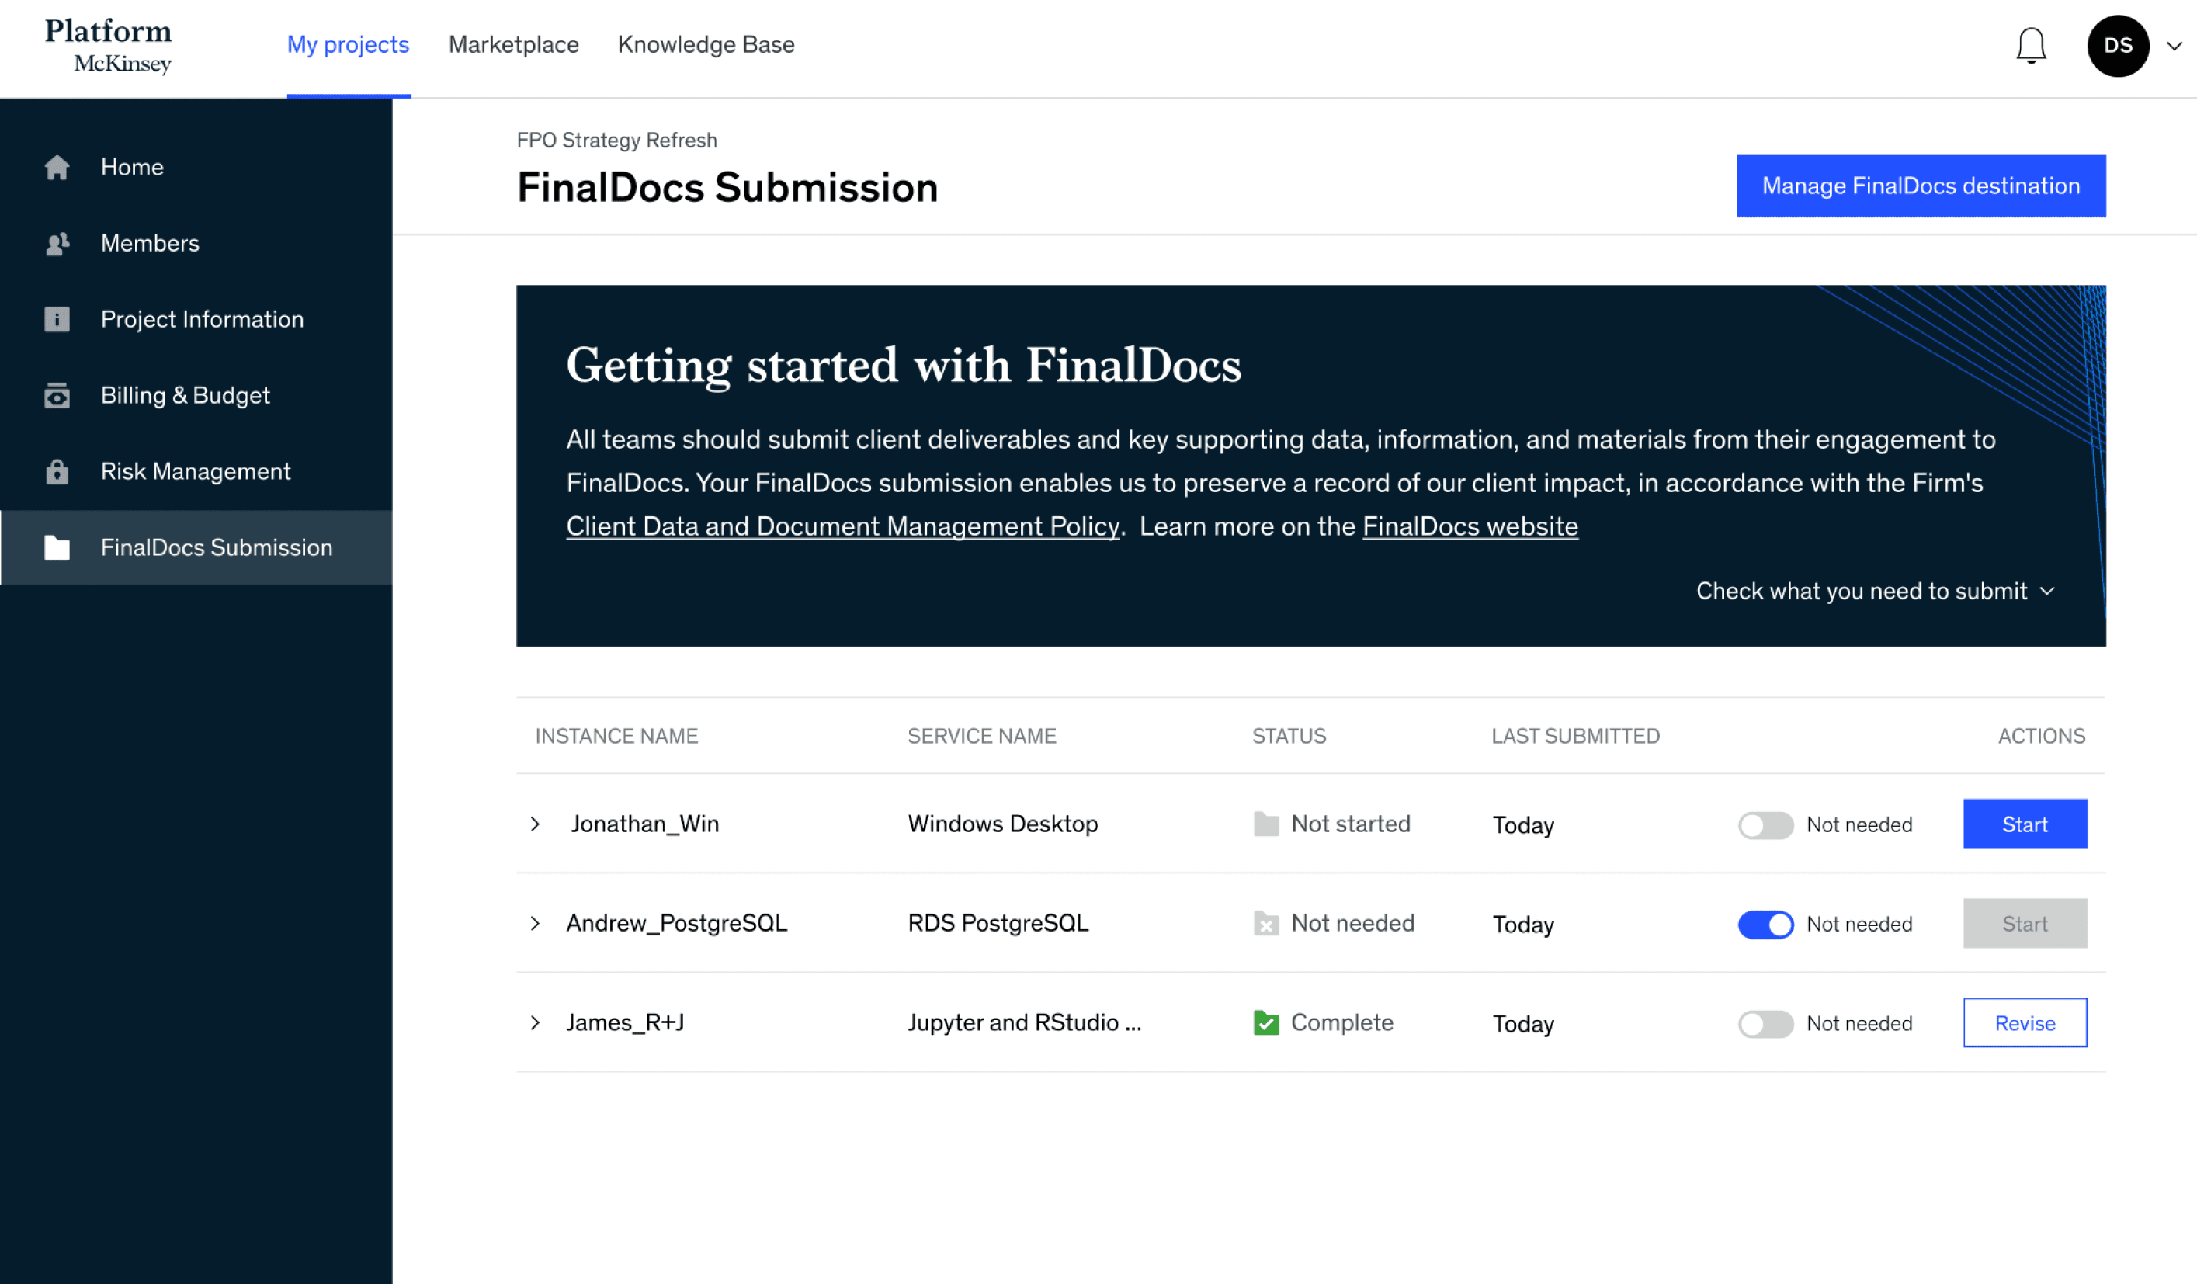Click the Project Information info icon

click(x=57, y=320)
